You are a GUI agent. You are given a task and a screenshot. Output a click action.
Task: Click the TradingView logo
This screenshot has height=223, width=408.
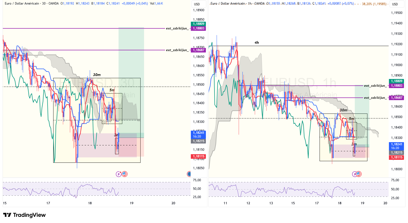tap(24, 215)
